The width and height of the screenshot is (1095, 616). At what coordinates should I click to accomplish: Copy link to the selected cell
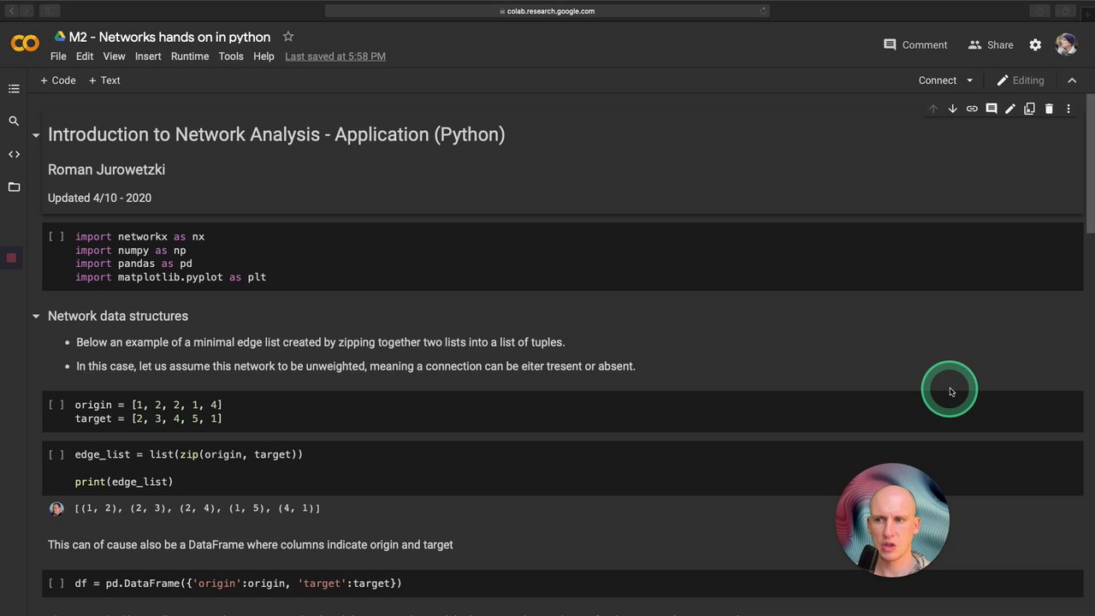(x=972, y=109)
